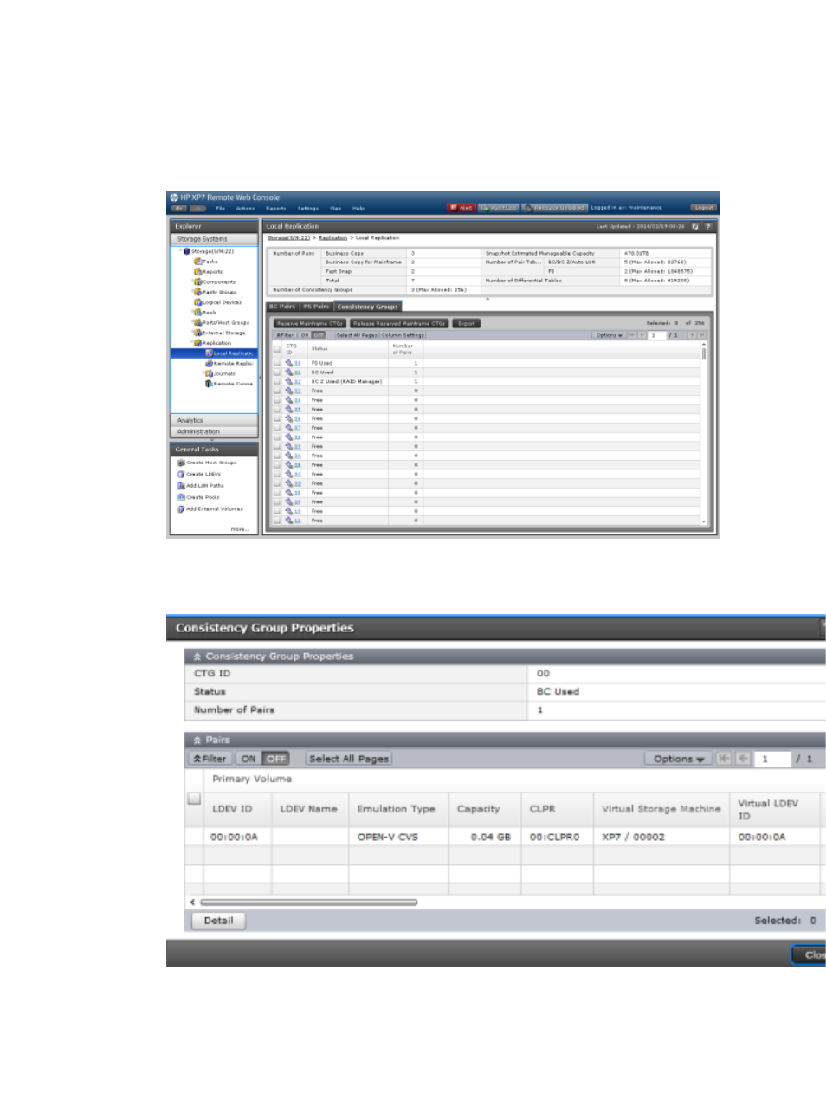Expand the Parity Groups tree node
Screen dimensions: 826x1100
click(x=191, y=292)
